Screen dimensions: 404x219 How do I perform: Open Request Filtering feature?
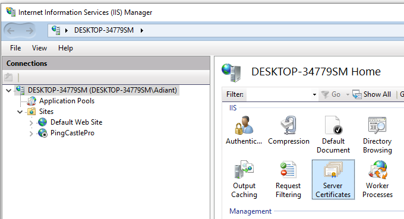click(x=288, y=179)
